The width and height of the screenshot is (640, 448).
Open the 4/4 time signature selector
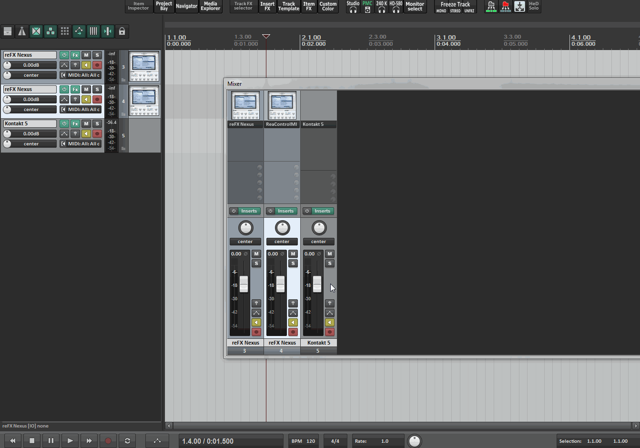click(x=335, y=441)
